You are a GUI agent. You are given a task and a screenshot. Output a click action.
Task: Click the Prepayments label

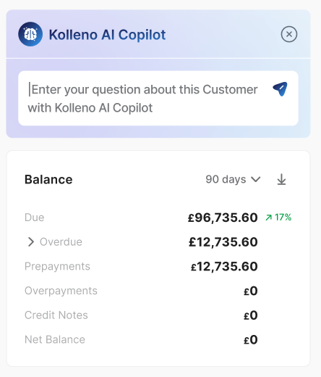[57, 266]
